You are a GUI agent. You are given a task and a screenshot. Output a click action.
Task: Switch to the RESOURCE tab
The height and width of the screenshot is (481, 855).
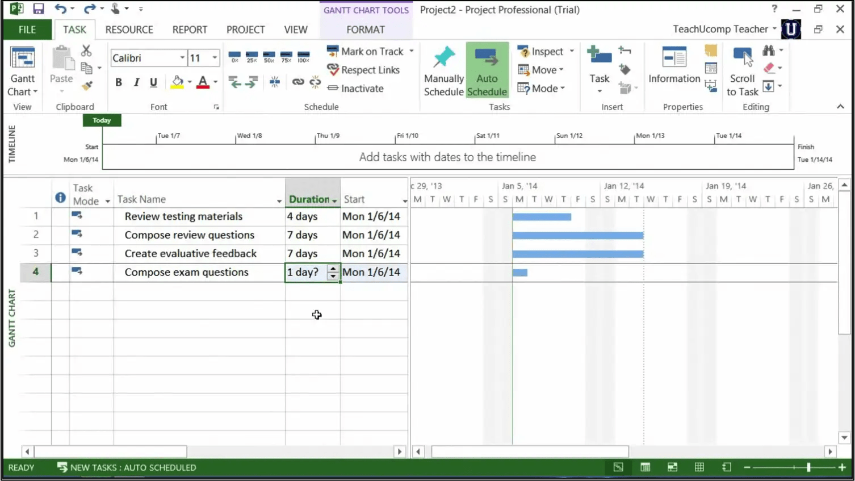point(129,30)
